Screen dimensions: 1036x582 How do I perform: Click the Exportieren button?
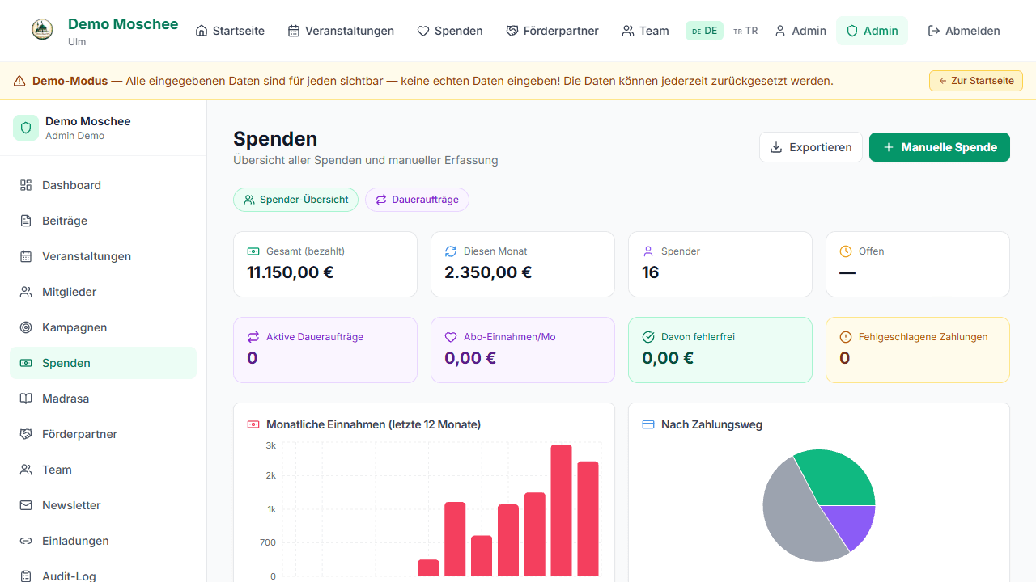[810, 147]
